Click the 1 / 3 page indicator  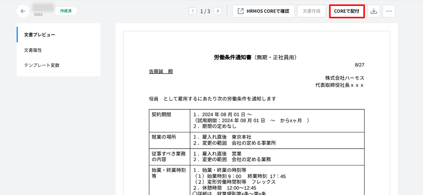[x=205, y=12]
